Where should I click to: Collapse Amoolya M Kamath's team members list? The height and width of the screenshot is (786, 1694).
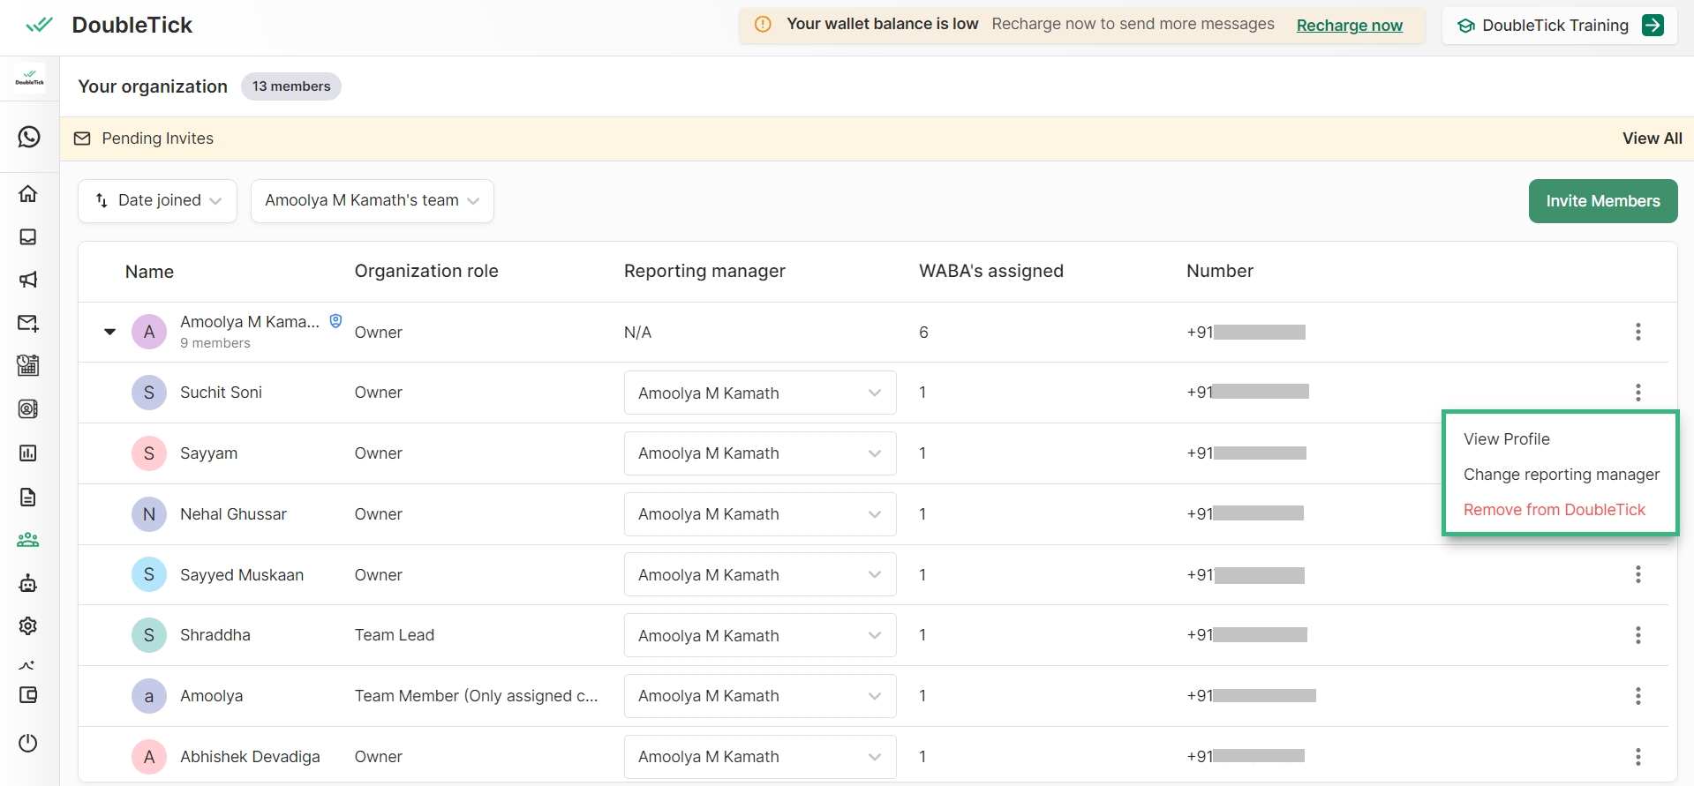[109, 332]
